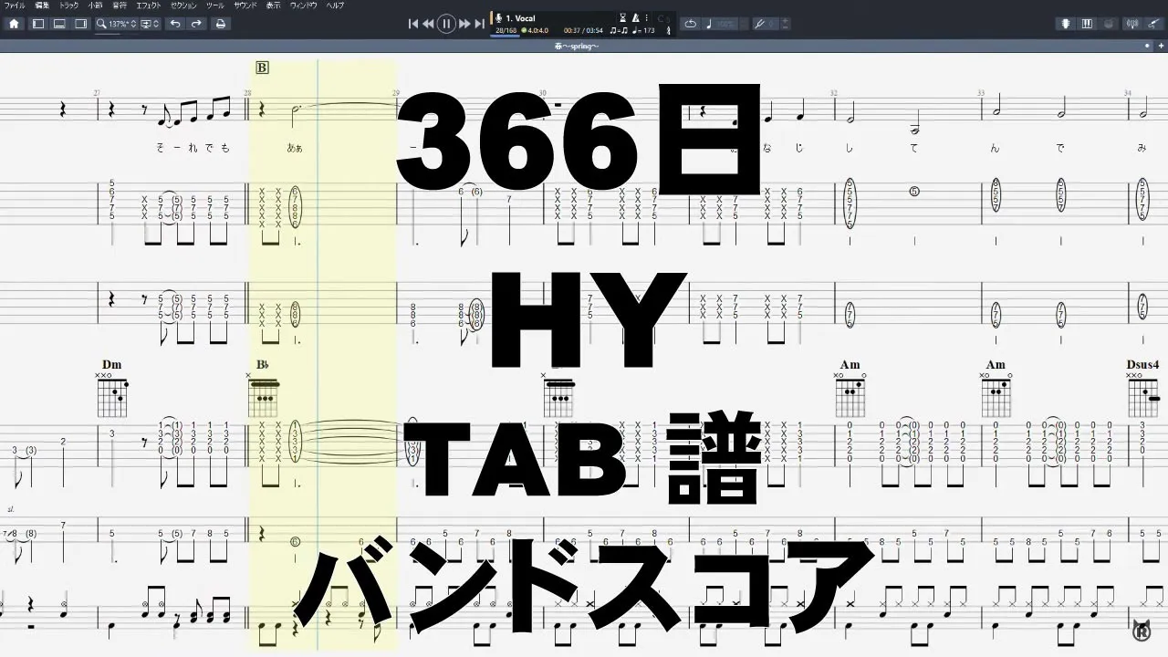1168x657 pixels.
Task: Show the drum kit view
Action: click(x=1108, y=24)
